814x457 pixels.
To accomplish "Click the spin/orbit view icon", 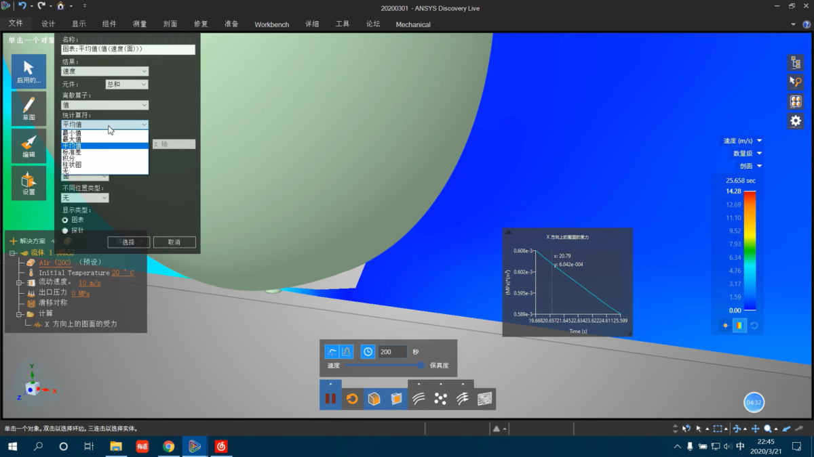I will coord(738,429).
